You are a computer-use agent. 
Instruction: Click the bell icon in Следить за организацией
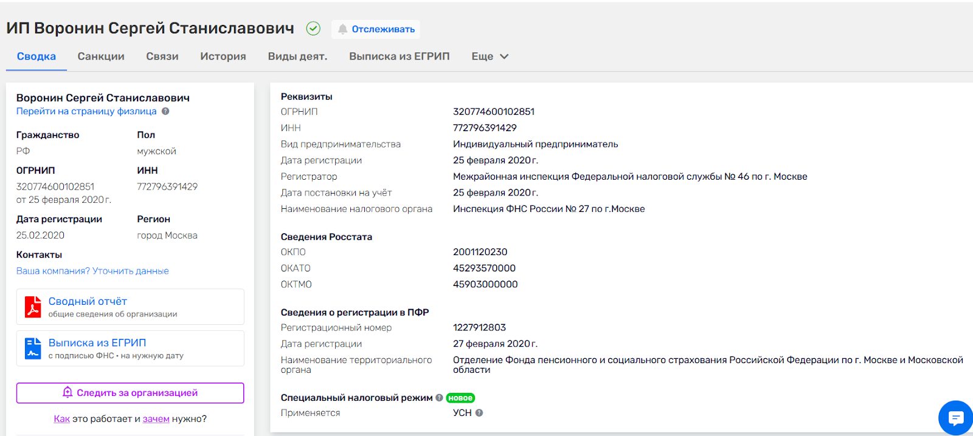pos(68,393)
